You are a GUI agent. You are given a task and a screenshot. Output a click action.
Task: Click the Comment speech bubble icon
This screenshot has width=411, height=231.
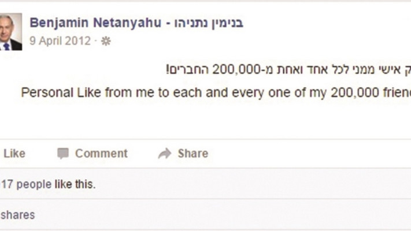63,154
